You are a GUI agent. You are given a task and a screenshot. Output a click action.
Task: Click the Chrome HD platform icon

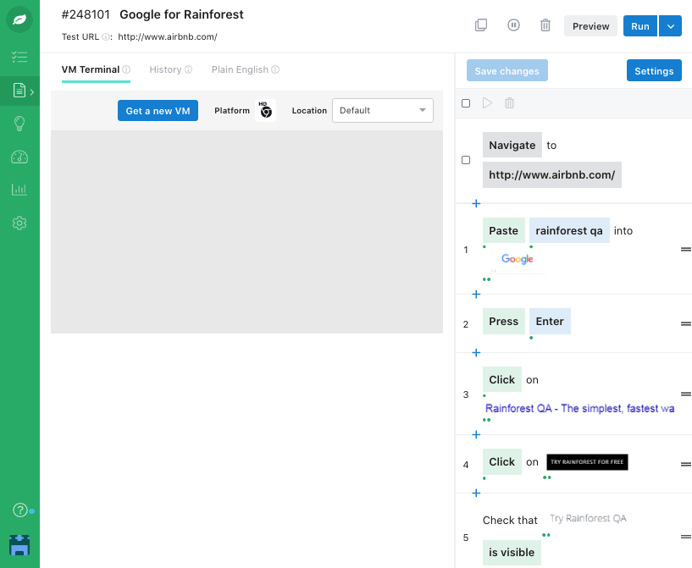266,110
